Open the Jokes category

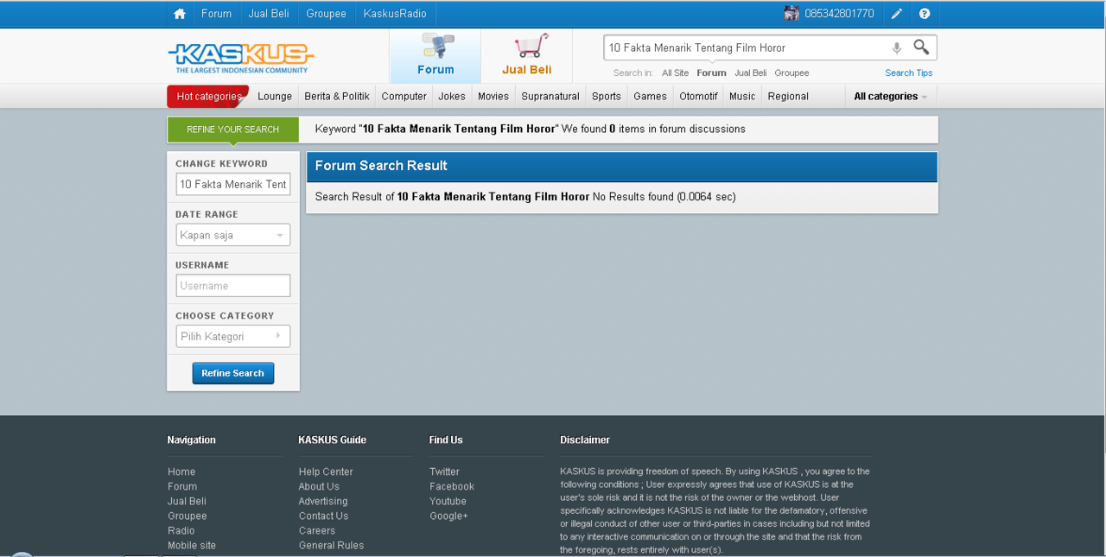452,97
